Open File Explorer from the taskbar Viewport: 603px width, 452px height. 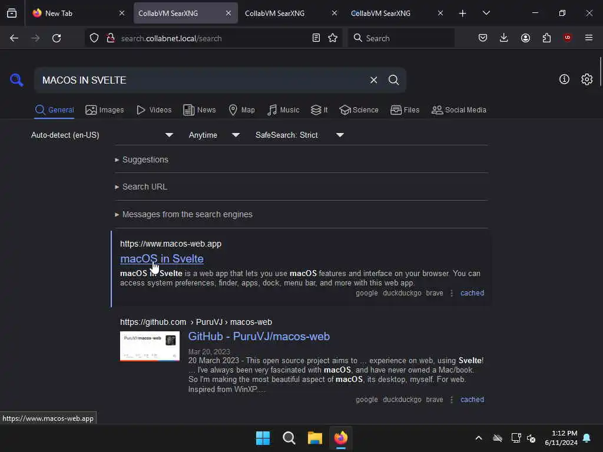[314, 438]
